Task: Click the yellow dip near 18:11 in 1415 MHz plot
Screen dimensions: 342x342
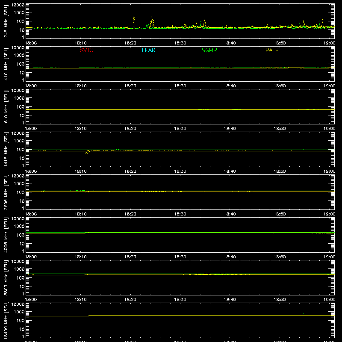Action: point(87,152)
